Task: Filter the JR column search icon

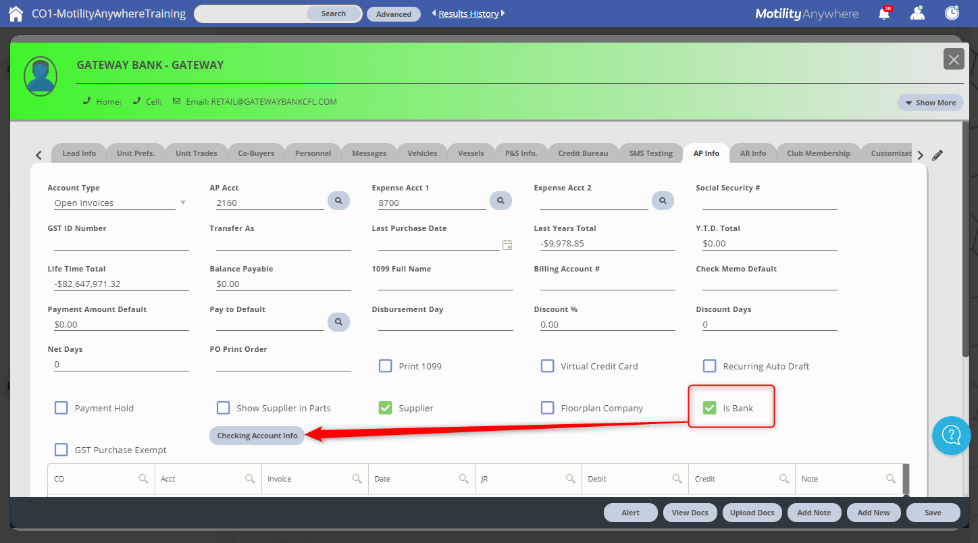Action: tap(570, 478)
